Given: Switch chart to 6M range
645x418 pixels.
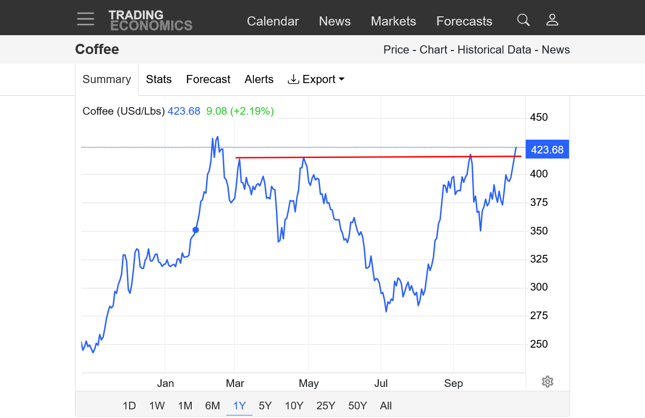Looking at the screenshot, I should point(213,406).
